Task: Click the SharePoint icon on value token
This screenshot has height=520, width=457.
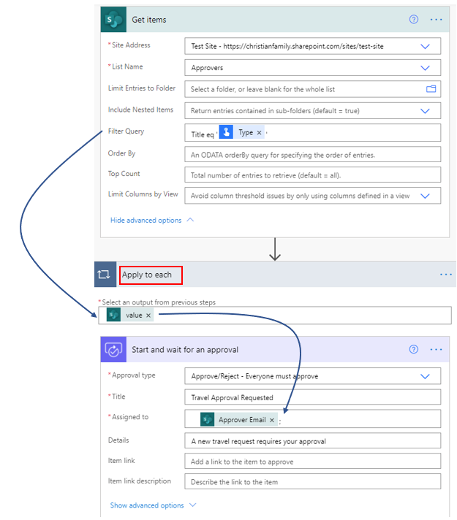Action: pyautogui.click(x=113, y=315)
